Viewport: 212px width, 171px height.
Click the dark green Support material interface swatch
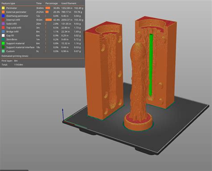pyautogui.click(x=3, y=47)
